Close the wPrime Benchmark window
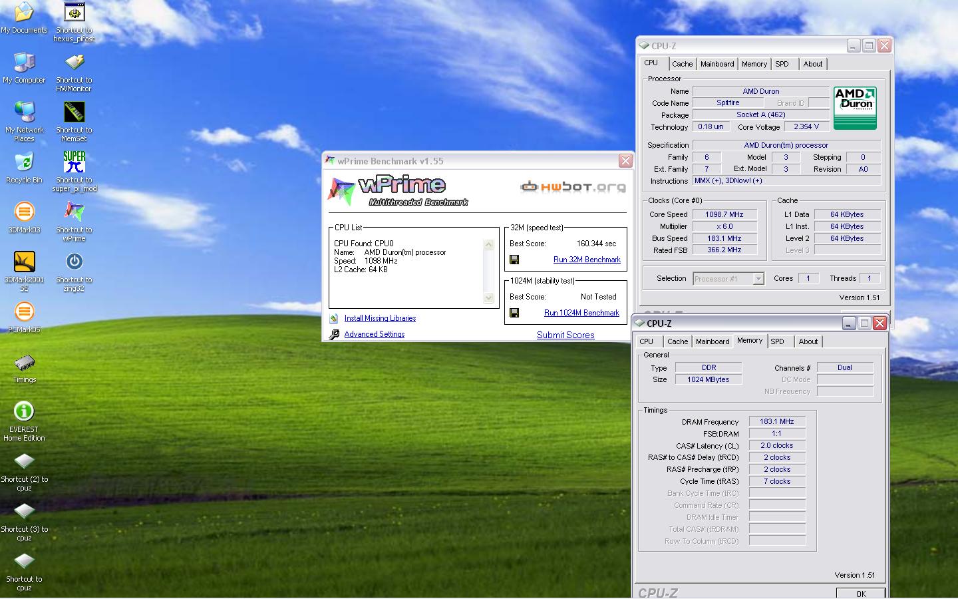Screen dimensions: 958x599 point(625,161)
